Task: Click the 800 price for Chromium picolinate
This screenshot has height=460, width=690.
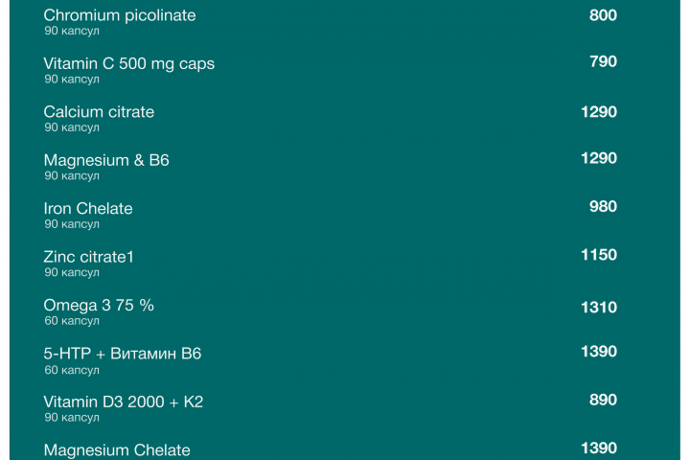Action: tap(603, 15)
